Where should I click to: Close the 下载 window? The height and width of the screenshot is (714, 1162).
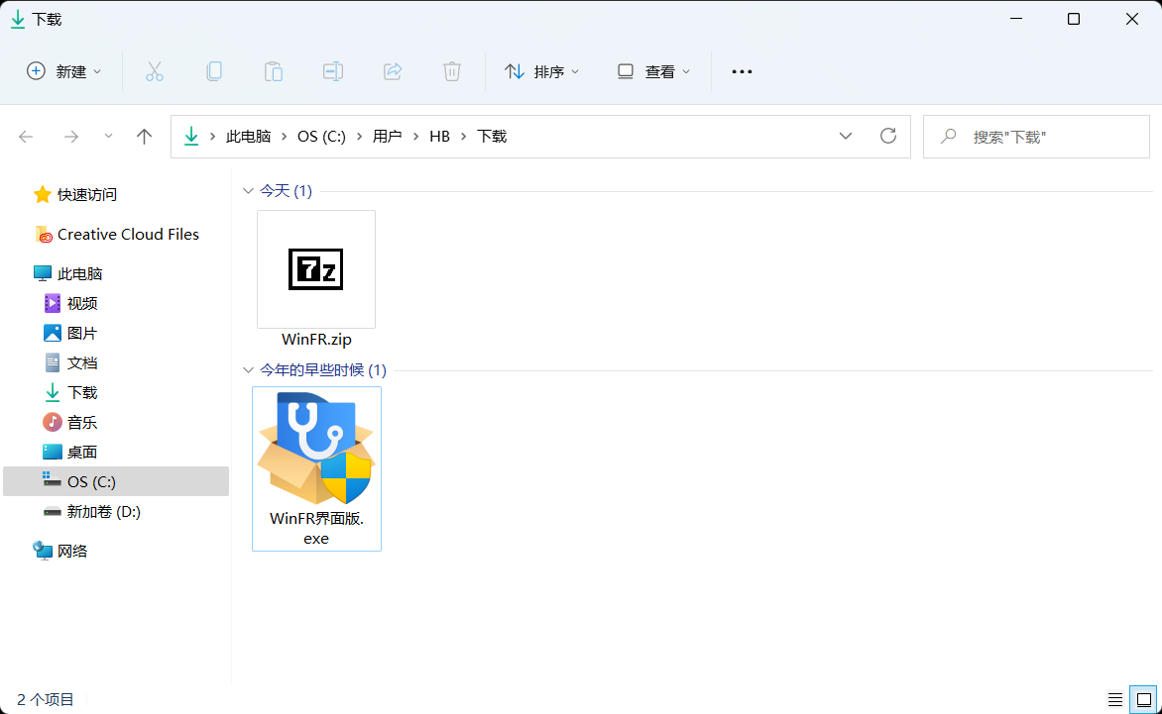click(x=1131, y=19)
